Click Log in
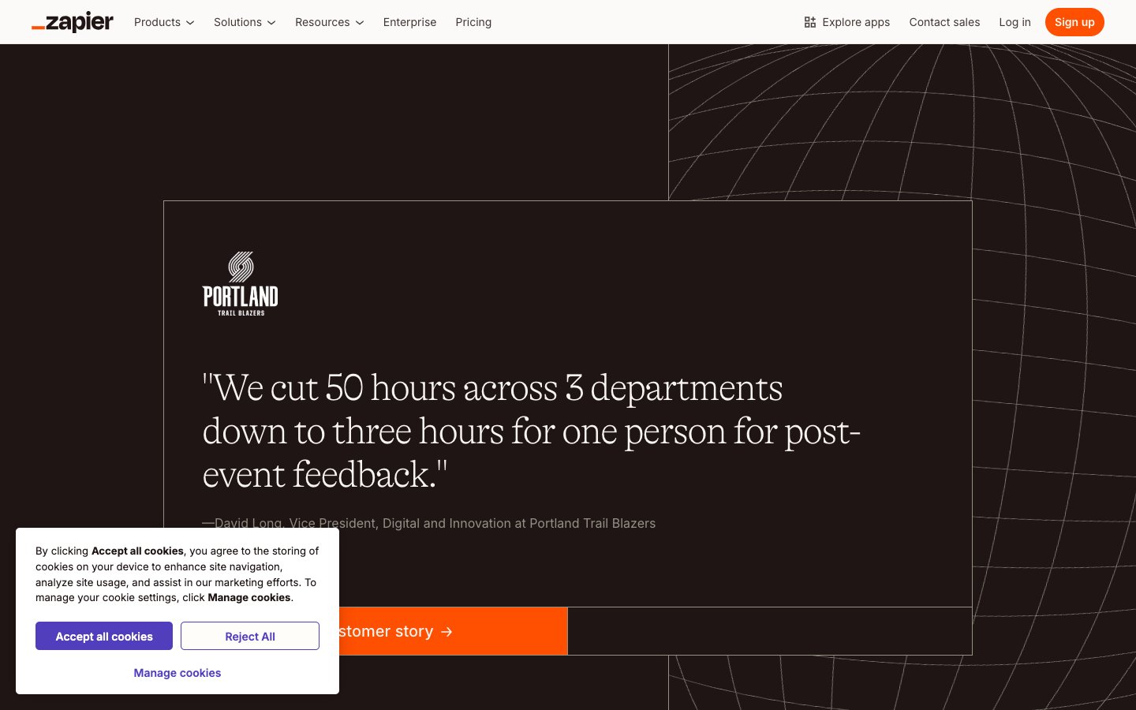 pos(1015,22)
